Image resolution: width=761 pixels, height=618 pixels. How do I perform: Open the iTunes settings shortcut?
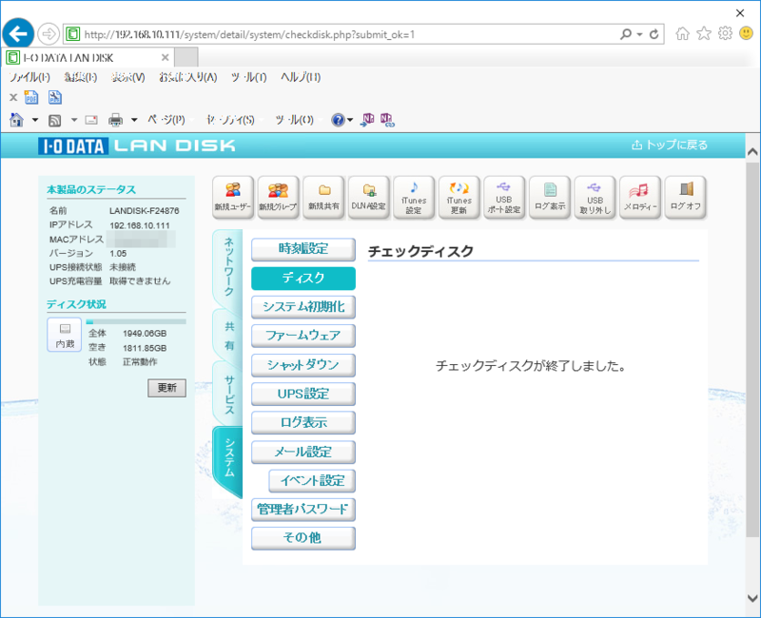[x=414, y=198]
